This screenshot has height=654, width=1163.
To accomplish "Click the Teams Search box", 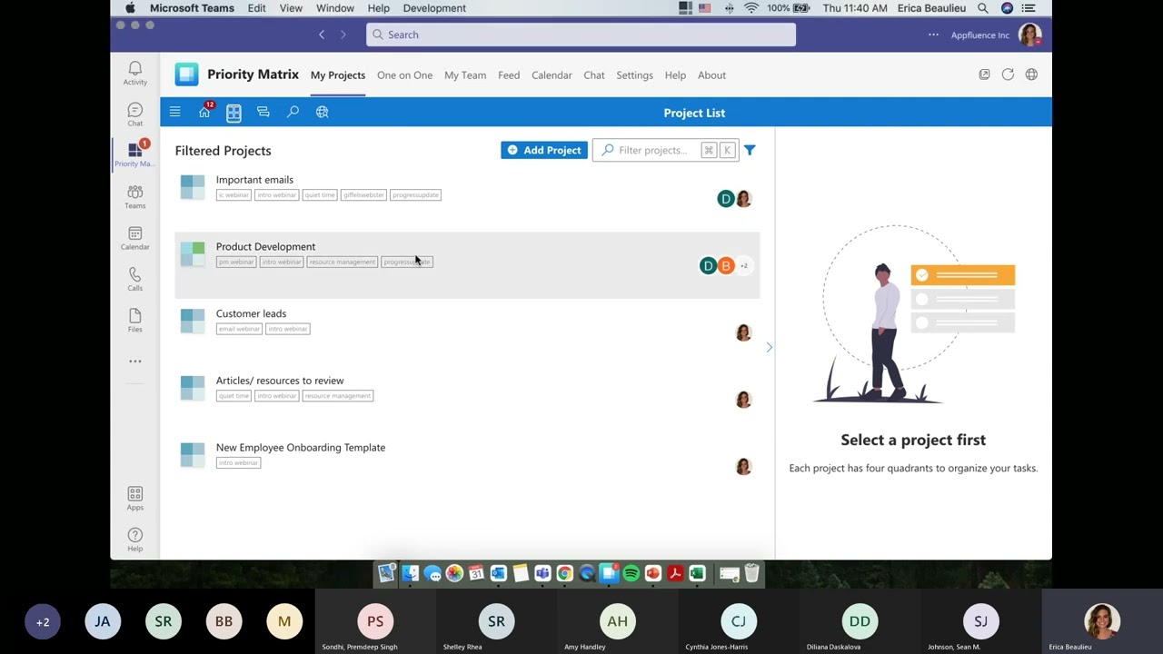I will (x=581, y=35).
